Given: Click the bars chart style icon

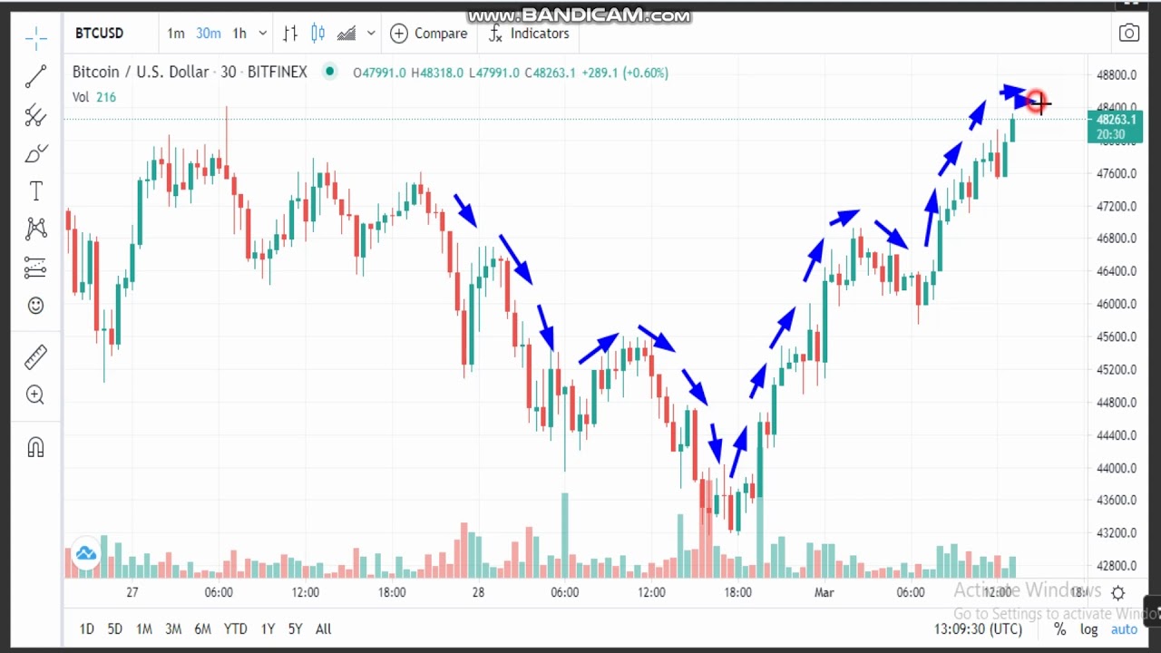Looking at the screenshot, I should [x=290, y=34].
